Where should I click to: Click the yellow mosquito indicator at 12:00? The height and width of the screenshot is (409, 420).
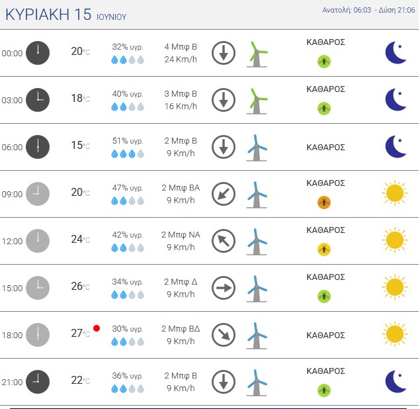point(324,250)
